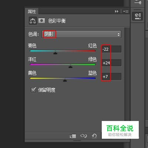Click the 洋红-绿色 slider handle
This screenshot has height=148, width=148.
(70, 66)
